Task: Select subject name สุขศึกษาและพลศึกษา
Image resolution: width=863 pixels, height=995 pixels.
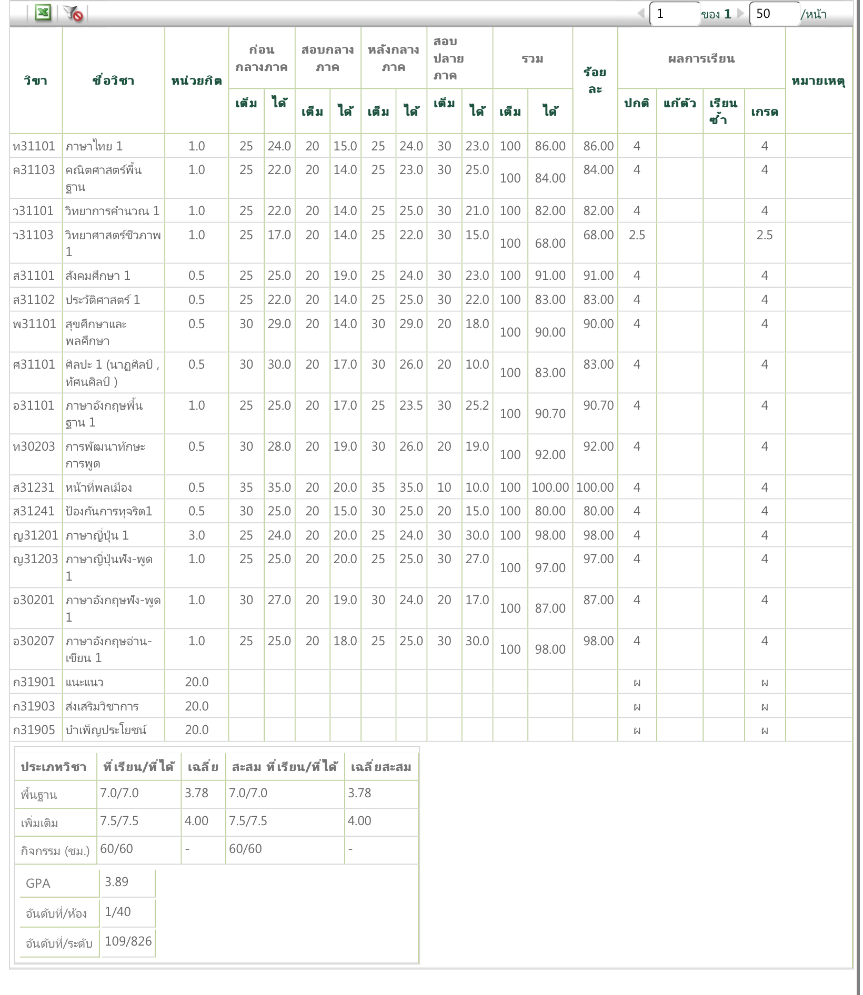Action: pos(96,332)
